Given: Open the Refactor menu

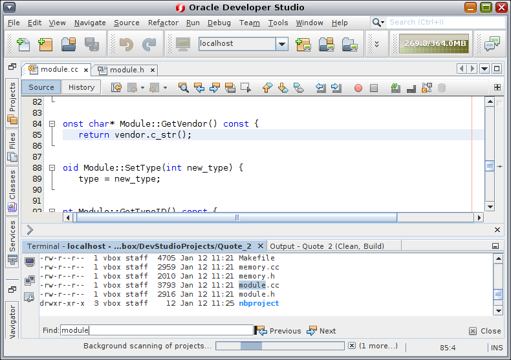Looking at the screenshot, I should (163, 23).
